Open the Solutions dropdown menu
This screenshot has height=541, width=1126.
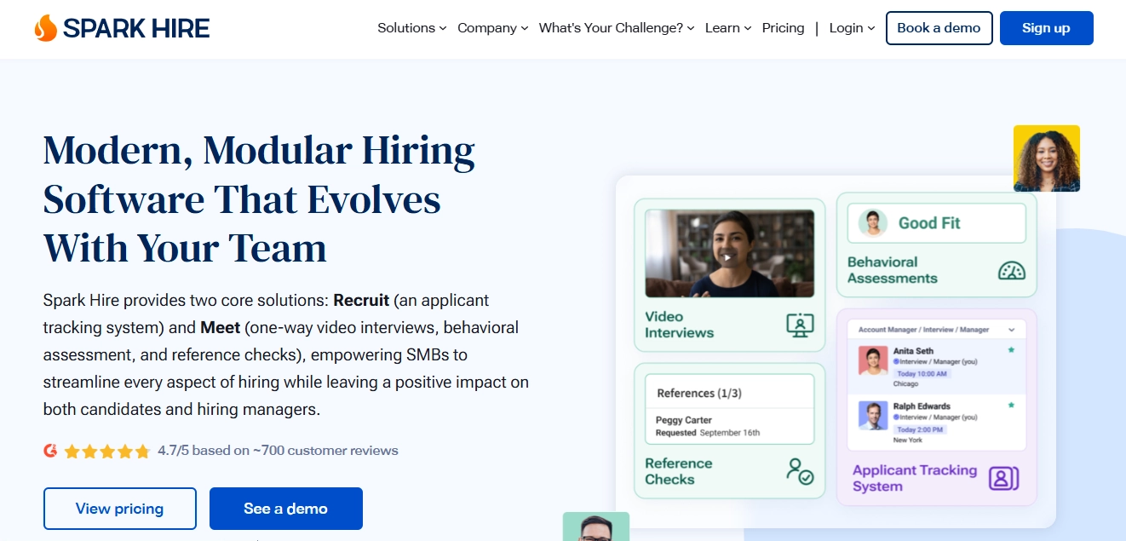pyautogui.click(x=412, y=28)
